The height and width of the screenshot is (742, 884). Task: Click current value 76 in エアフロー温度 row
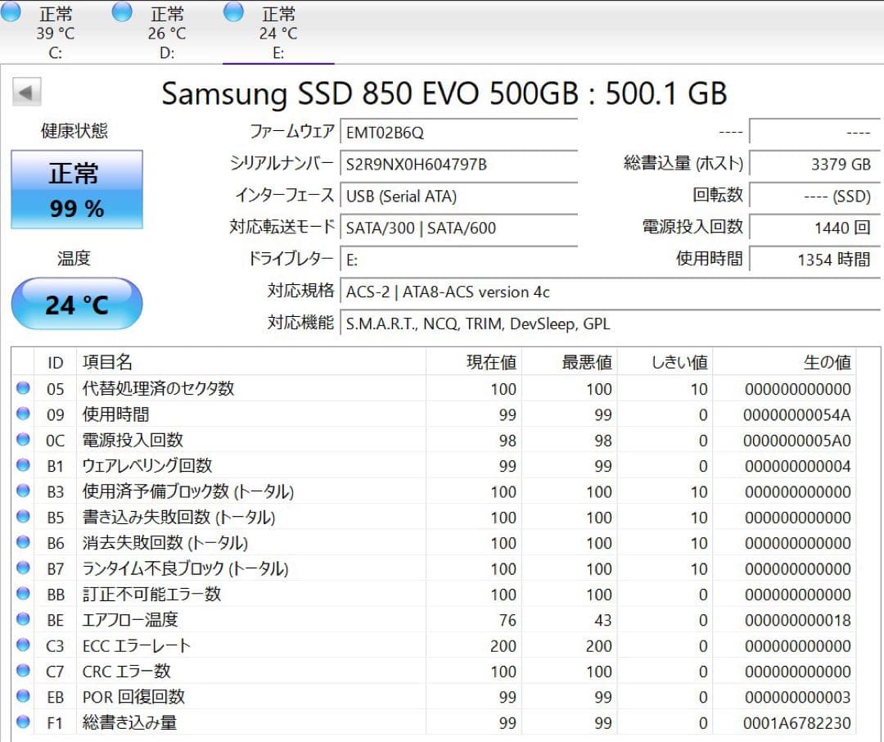coord(507,620)
